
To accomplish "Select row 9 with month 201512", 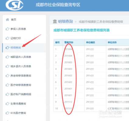I will [91, 102].
